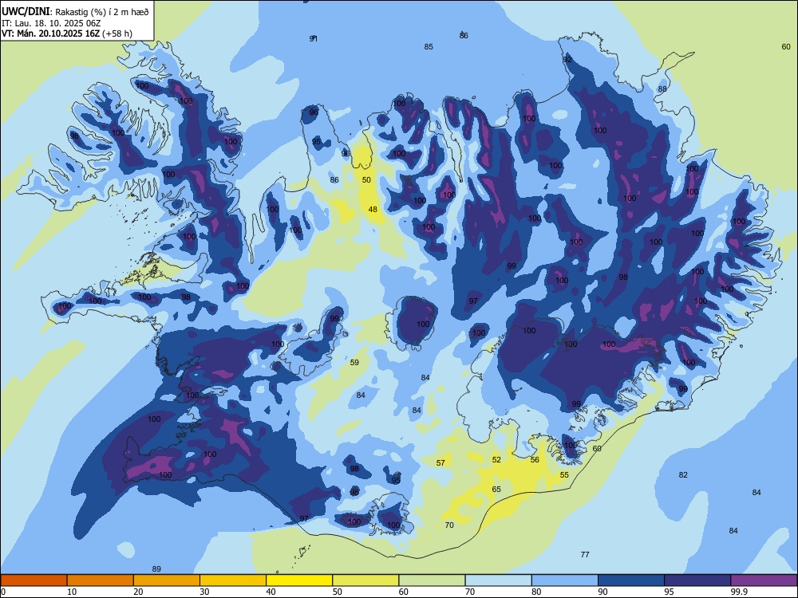The height and width of the screenshot is (598, 798).
Task: Click the humidity value '59' on the map
Action: pos(354,363)
